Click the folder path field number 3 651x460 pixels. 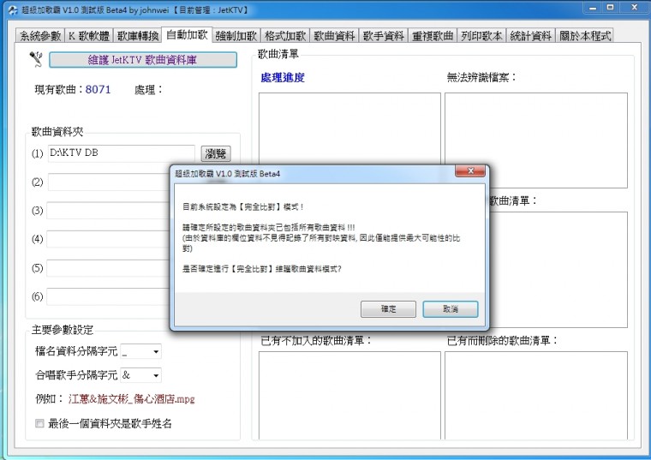coord(109,211)
